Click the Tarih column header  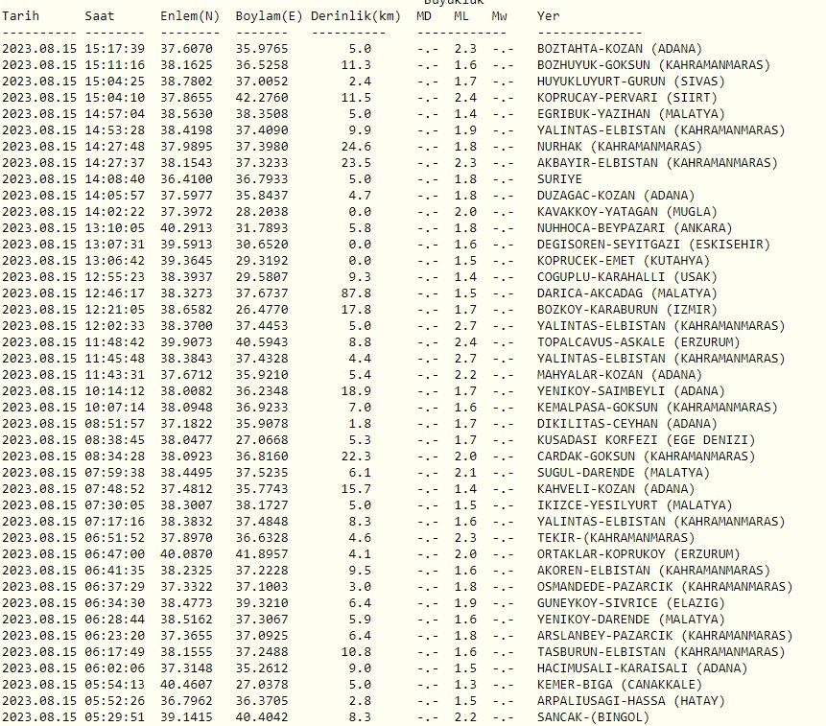21,15
